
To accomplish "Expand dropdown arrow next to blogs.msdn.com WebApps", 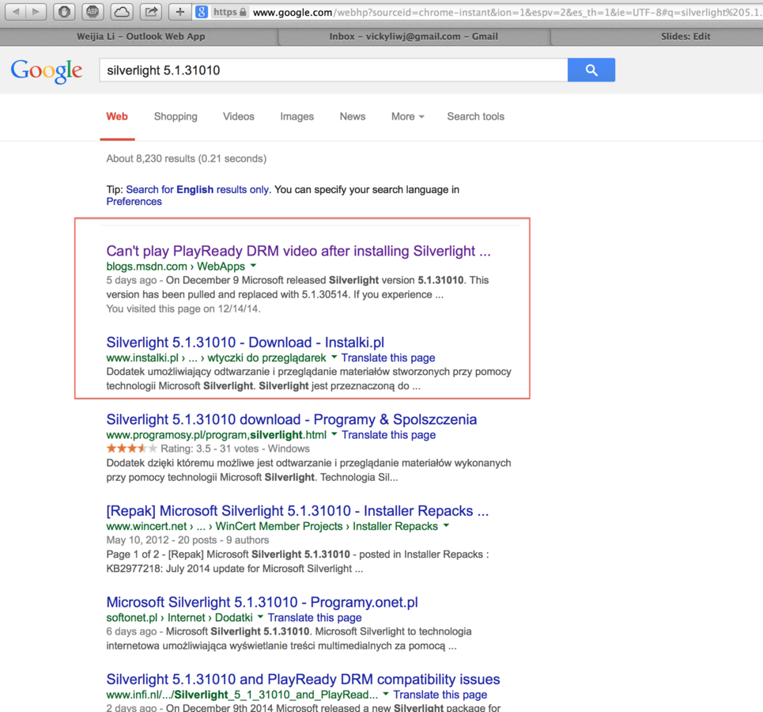I will pyautogui.click(x=253, y=266).
